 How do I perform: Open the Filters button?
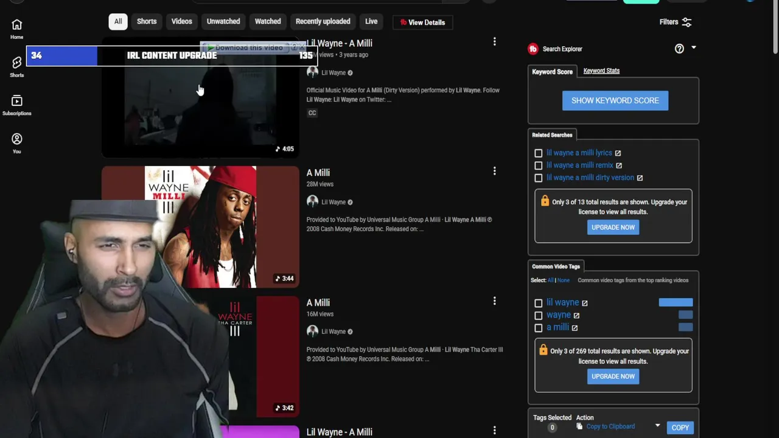(x=676, y=22)
